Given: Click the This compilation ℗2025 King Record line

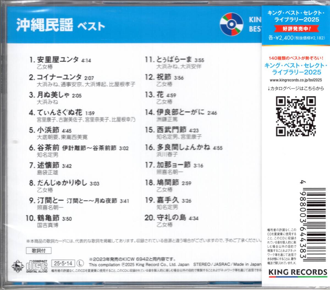Looking at the screenshot, I should pyautogui.click(x=140, y=265).
